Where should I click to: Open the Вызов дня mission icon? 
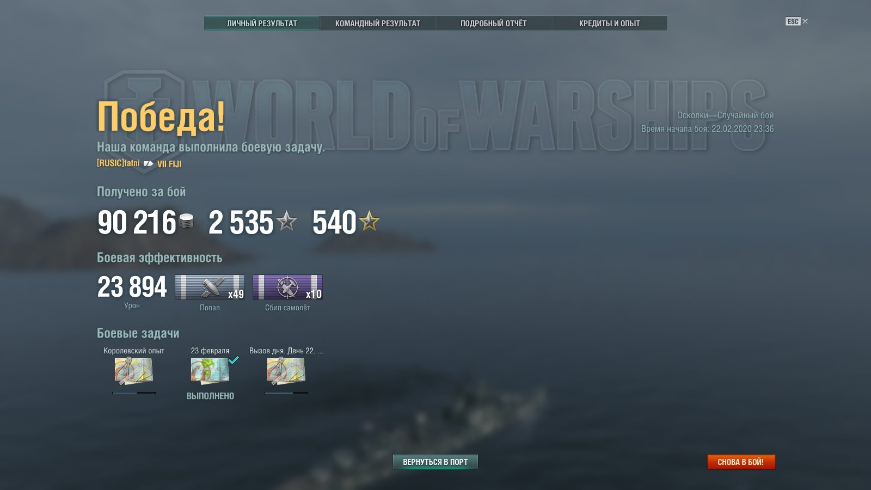coord(286,371)
